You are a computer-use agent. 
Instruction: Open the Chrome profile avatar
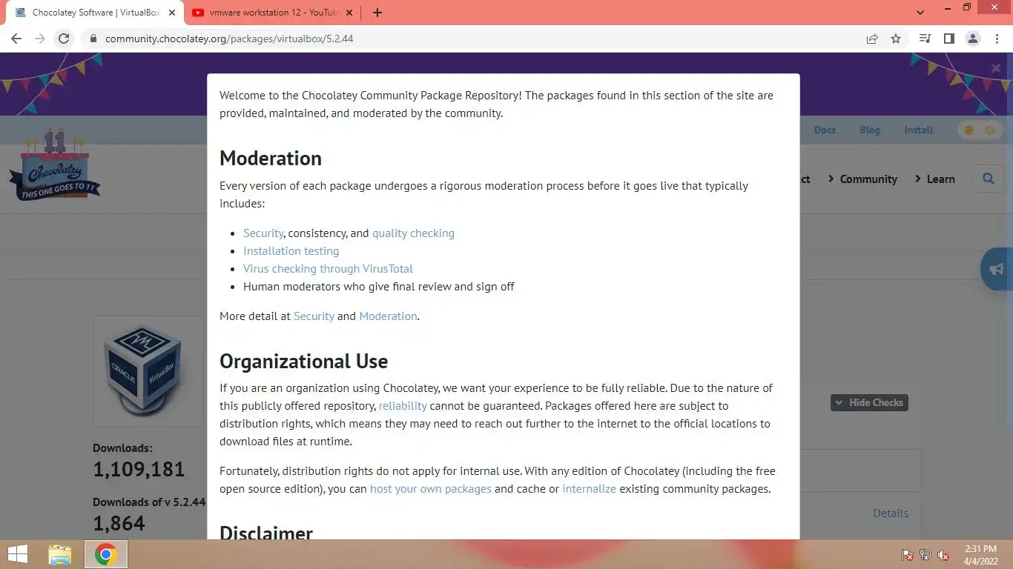(973, 39)
